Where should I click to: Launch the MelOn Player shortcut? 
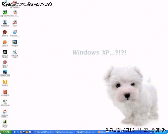coord(5,122)
